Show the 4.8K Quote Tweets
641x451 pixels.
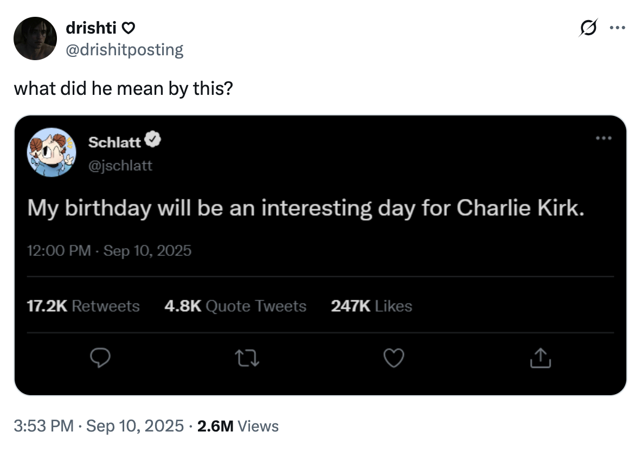coord(235,306)
